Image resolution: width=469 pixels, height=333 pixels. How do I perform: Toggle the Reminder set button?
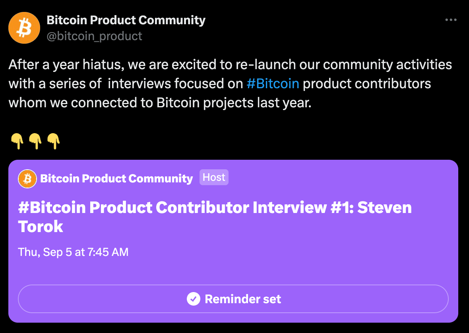pyautogui.click(x=233, y=299)
